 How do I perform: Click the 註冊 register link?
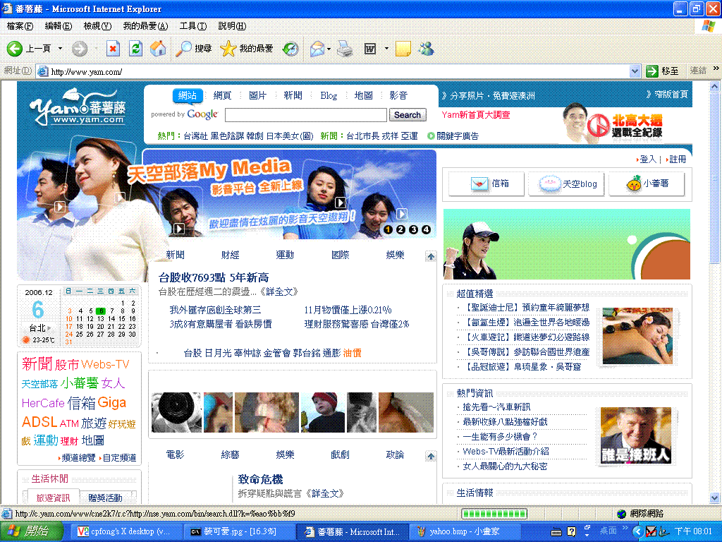pos(678,159)
